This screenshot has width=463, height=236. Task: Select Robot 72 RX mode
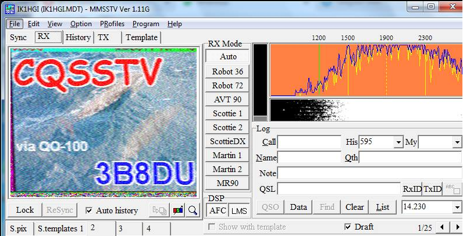[227, 85]
